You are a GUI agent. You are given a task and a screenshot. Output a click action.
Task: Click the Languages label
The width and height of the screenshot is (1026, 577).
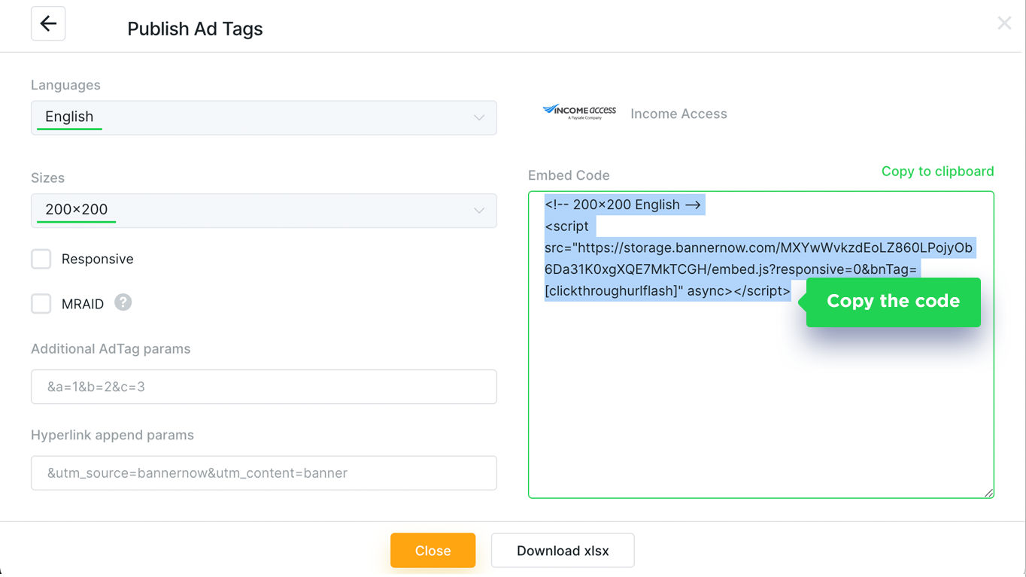(65, 85)
